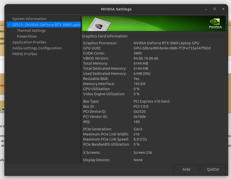Select System Information in the sidebar
The image size is (231, 179).
click(29, 19)
